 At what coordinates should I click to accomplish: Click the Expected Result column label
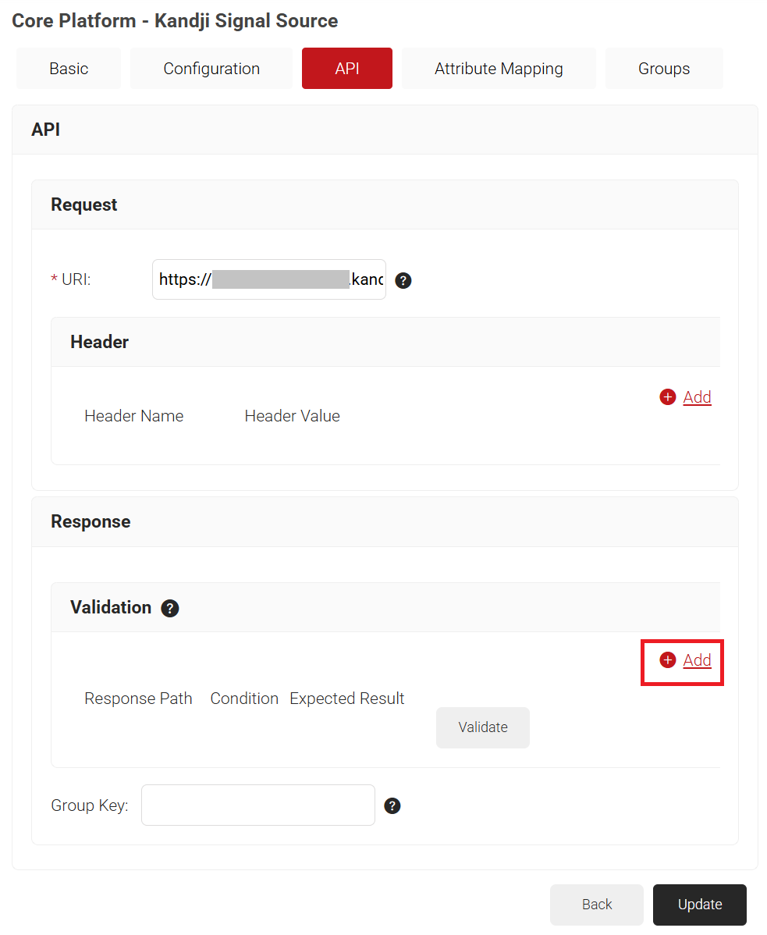(x=347, y=699)
